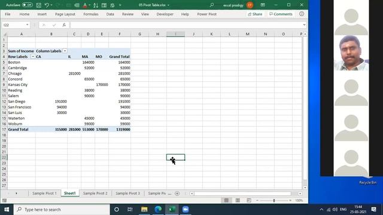383x215 pixels.
Task: Click the 100% zoom level
Action: tap(299, 201)
